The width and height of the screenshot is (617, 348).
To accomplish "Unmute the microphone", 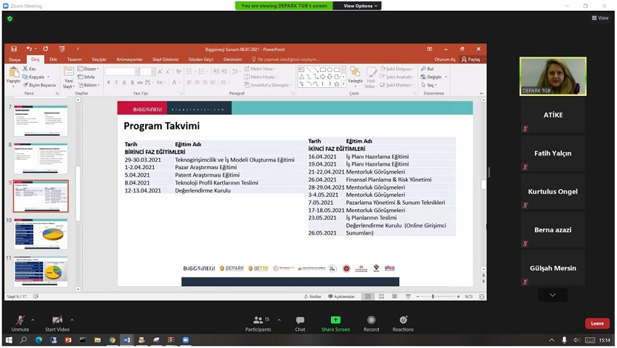I will 20,323.
